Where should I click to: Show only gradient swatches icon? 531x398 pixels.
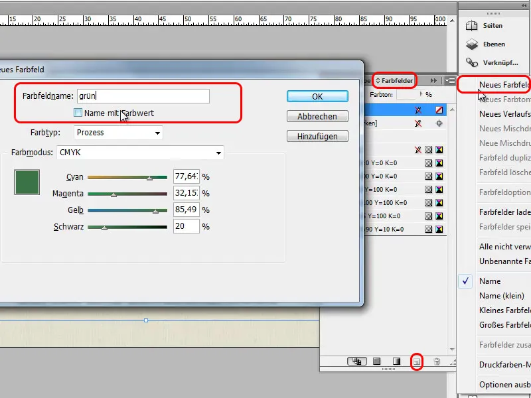pos(396,362)
